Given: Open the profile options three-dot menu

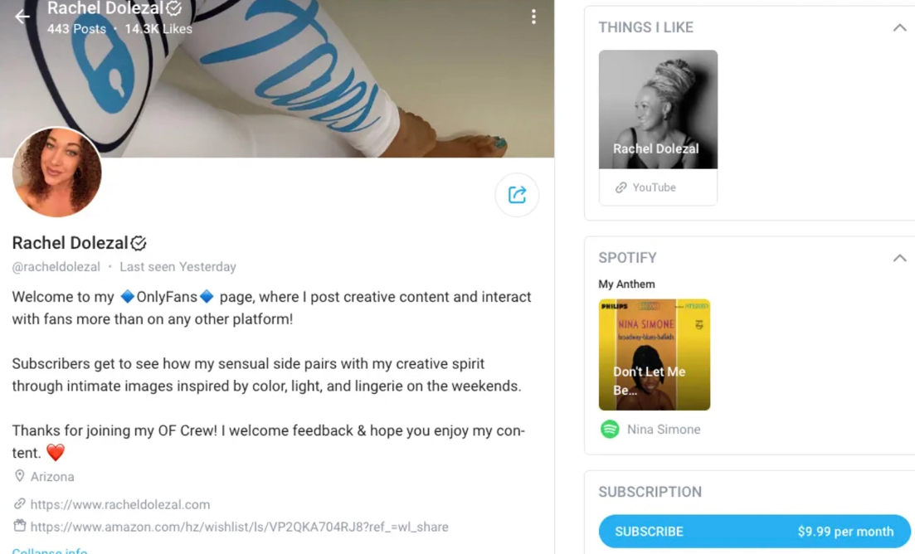Looking at the screenshot, I should pyautogui.click(x=533, y=16).
